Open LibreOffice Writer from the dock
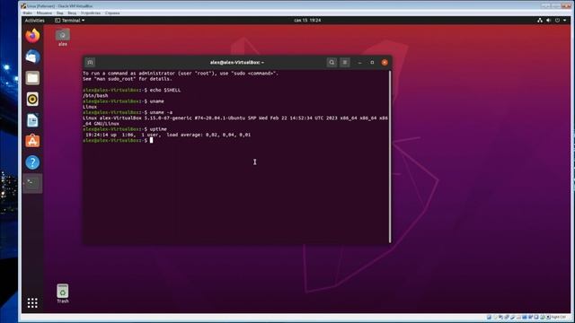Viewport: 575px width, 323px height. pos(32,120)
